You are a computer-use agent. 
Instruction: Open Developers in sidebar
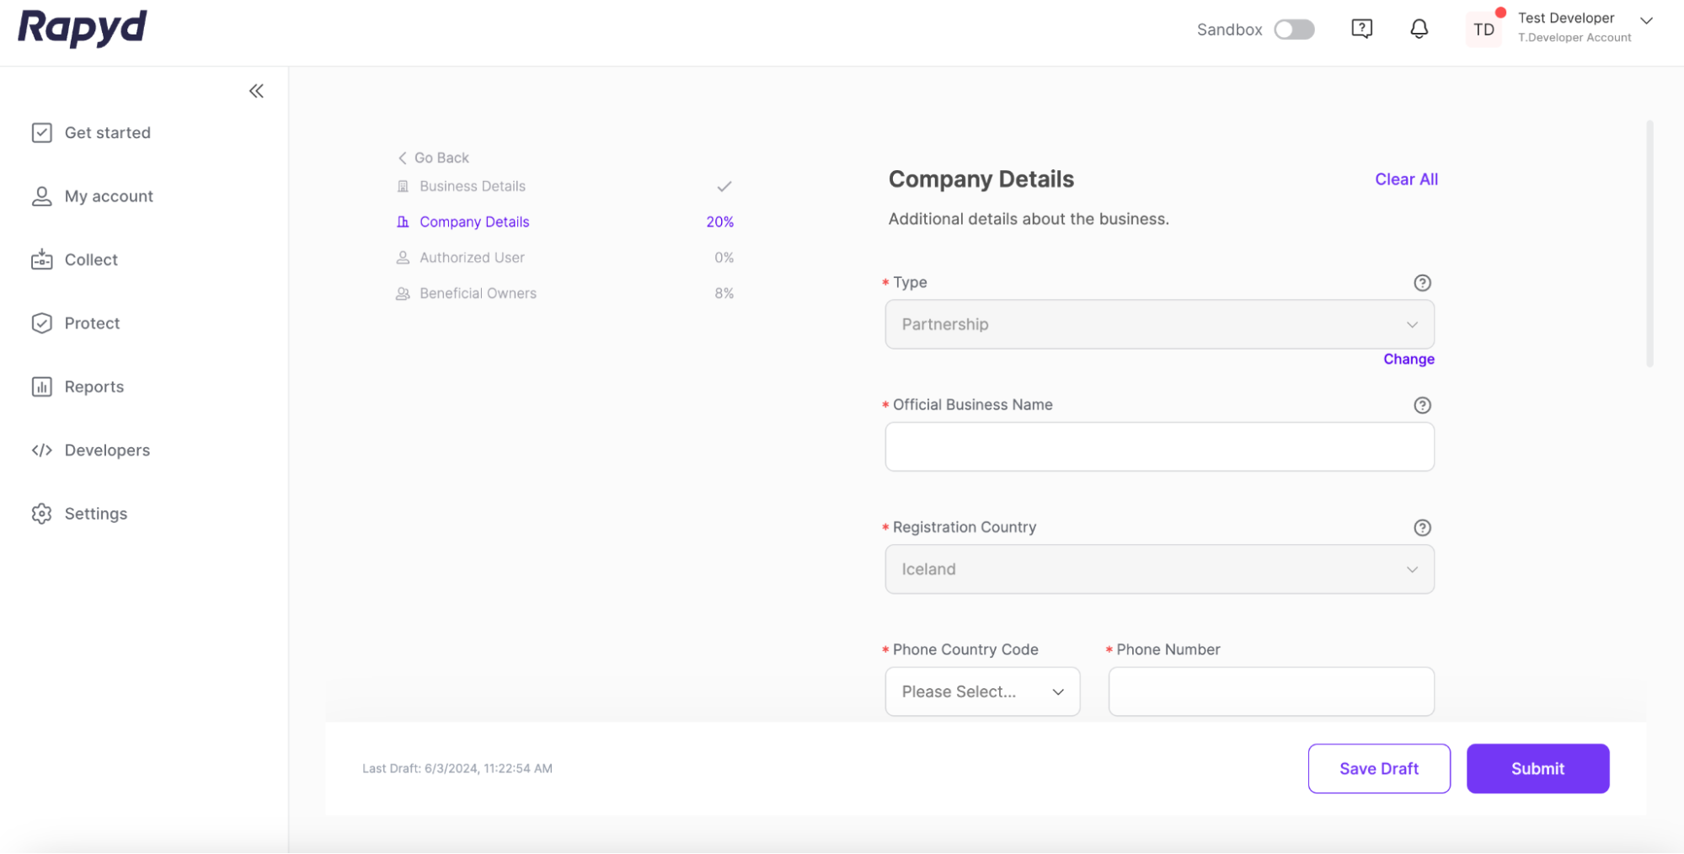(107, 451)
